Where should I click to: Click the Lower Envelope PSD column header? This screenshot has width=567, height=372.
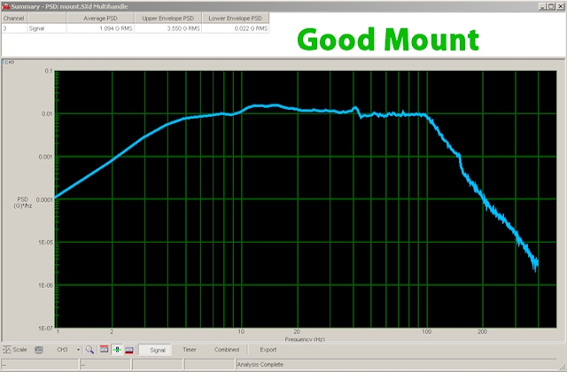(236, 18)
